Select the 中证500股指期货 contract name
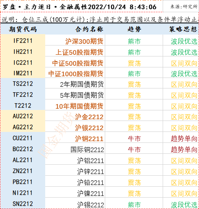Screen dimensions: 199x209 coord(78,63)
